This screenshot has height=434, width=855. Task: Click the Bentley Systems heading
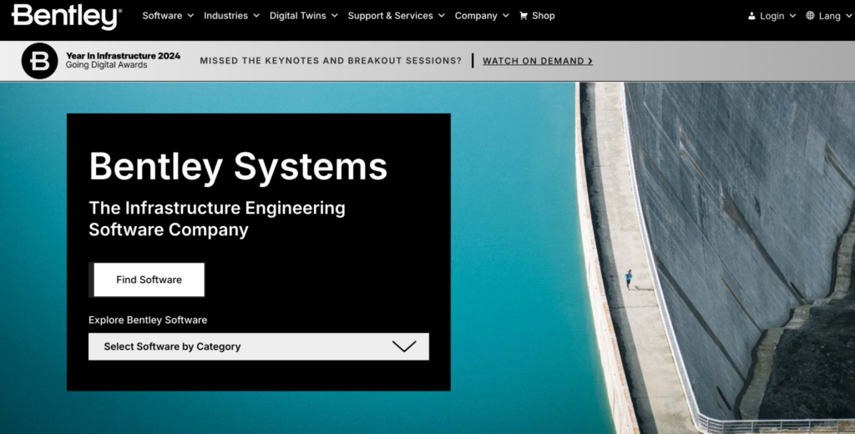pos(238,167)
